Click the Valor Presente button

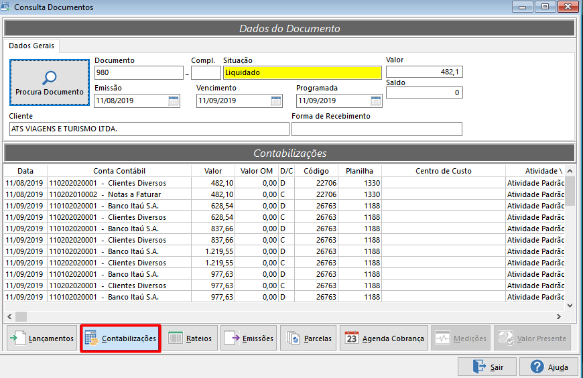[533, 338]
